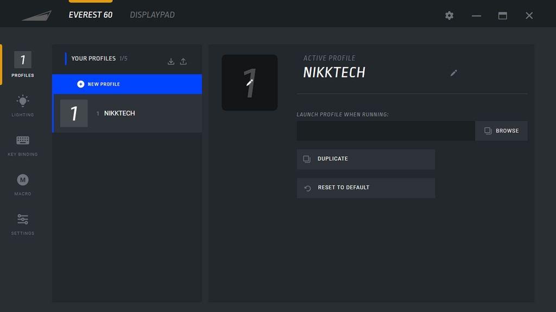Click the import profile download icon
This screenshot has width=556, height=312.
171,61
